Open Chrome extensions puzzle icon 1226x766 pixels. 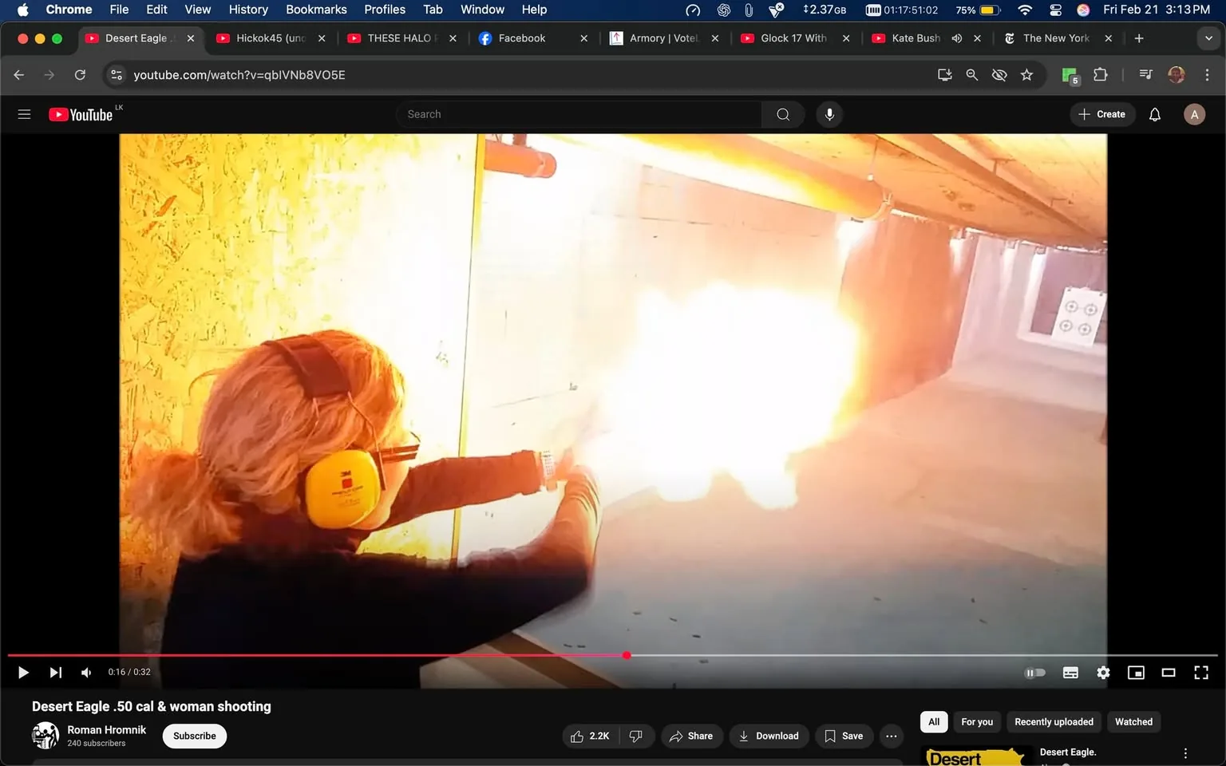(x=1100, y=74)
